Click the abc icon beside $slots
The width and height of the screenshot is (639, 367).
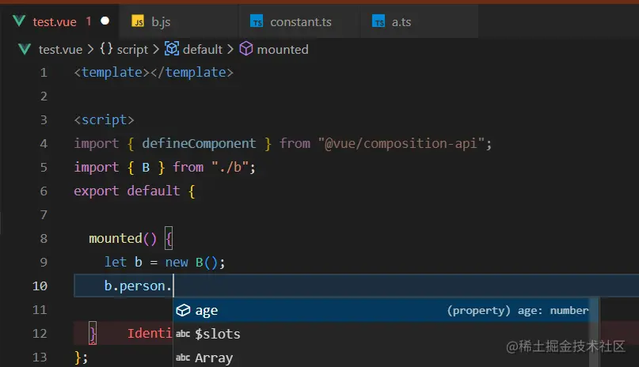tap(183, 334)
